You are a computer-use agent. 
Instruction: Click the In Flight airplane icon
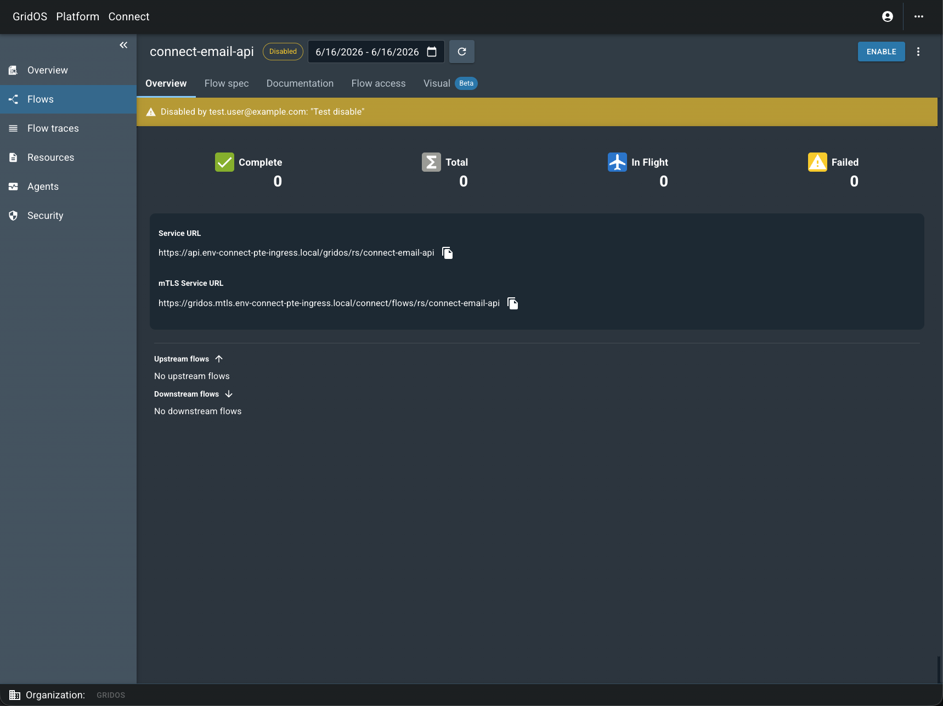click(x=617, y=162)
